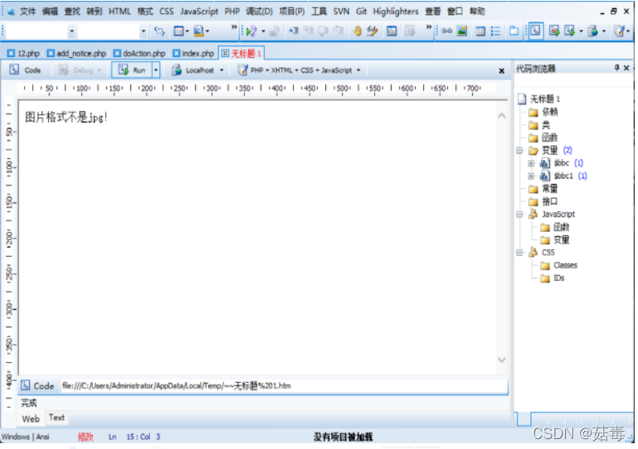
Task: Select the 依赖 folder in the code browser
Action: tap(543, 112)
